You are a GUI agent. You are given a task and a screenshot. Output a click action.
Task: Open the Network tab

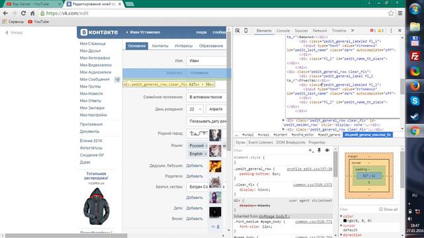tap(320, 31)
